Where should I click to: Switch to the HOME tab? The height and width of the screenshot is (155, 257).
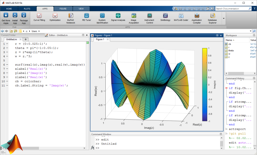pos(9,9)
